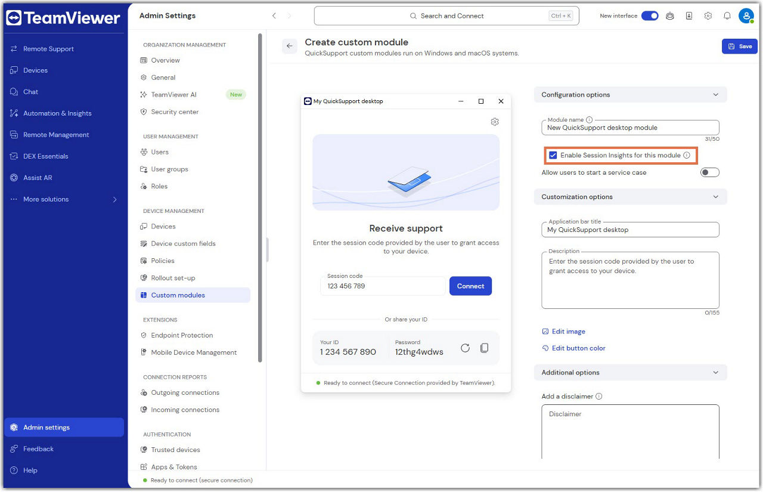Click the back arrow beside Create custom module
Screen dimensions: 763x492
tap(290, 46)
